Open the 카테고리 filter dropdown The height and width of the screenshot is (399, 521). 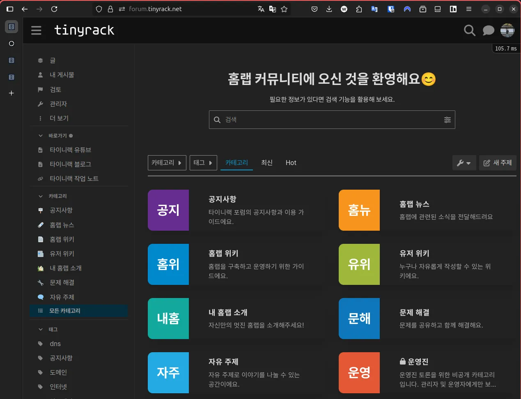point(167,163)
